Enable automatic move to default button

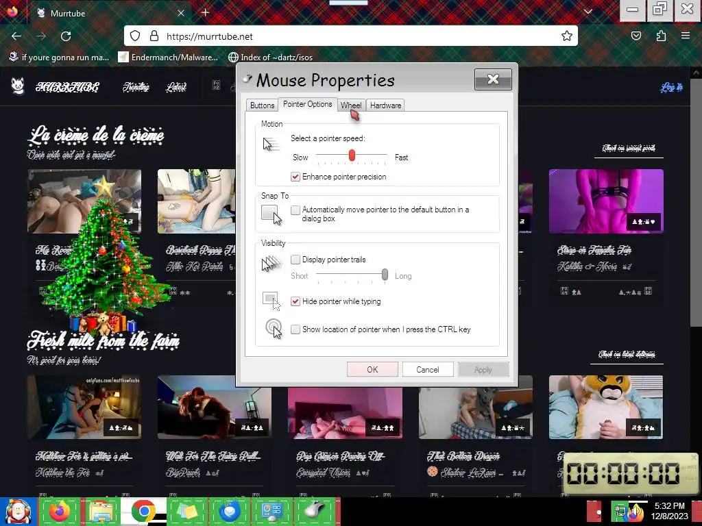[295, 210]
